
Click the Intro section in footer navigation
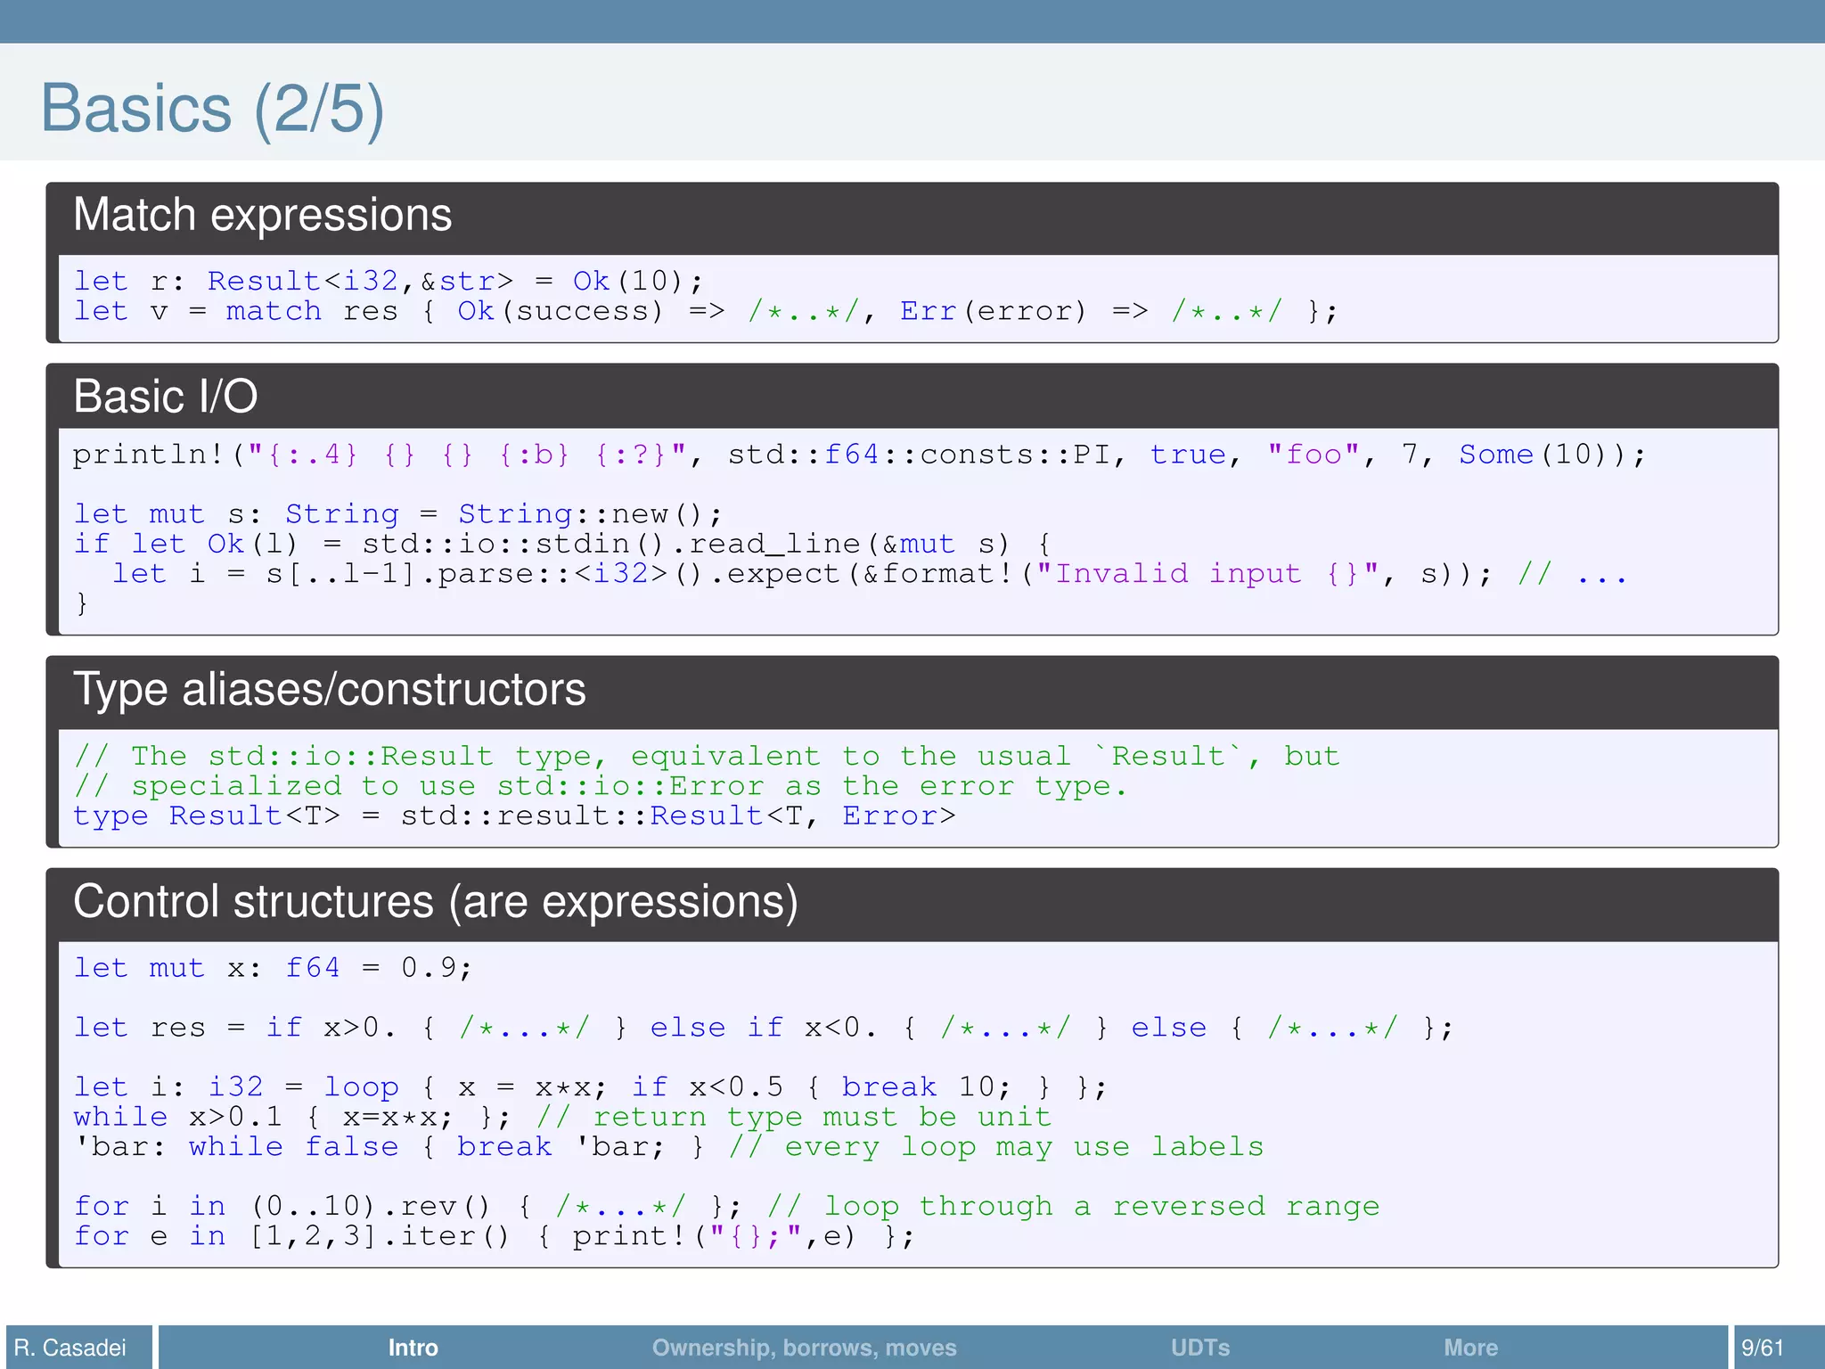413,1347
